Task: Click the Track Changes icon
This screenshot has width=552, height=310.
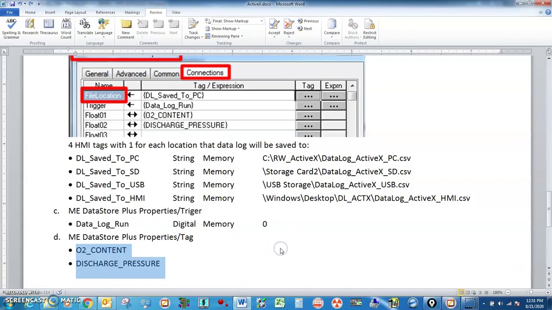Action: [x=193, y=25]
